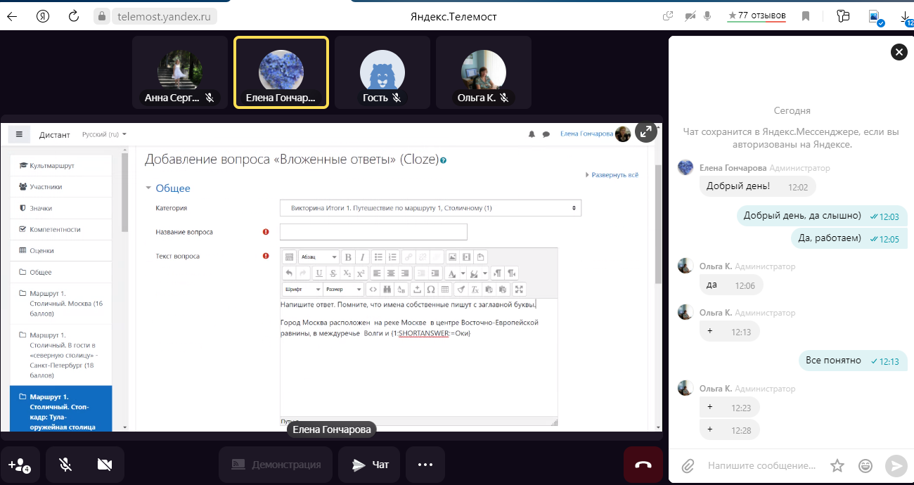Image resolution: width=914 pixels, height=485 pixels.
Task: Expand shared screen to fullscreen
Action: [645, 131]
